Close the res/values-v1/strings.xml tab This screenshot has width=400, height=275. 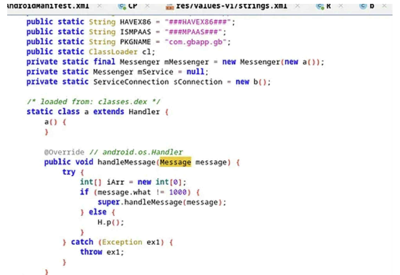[297, 6]
